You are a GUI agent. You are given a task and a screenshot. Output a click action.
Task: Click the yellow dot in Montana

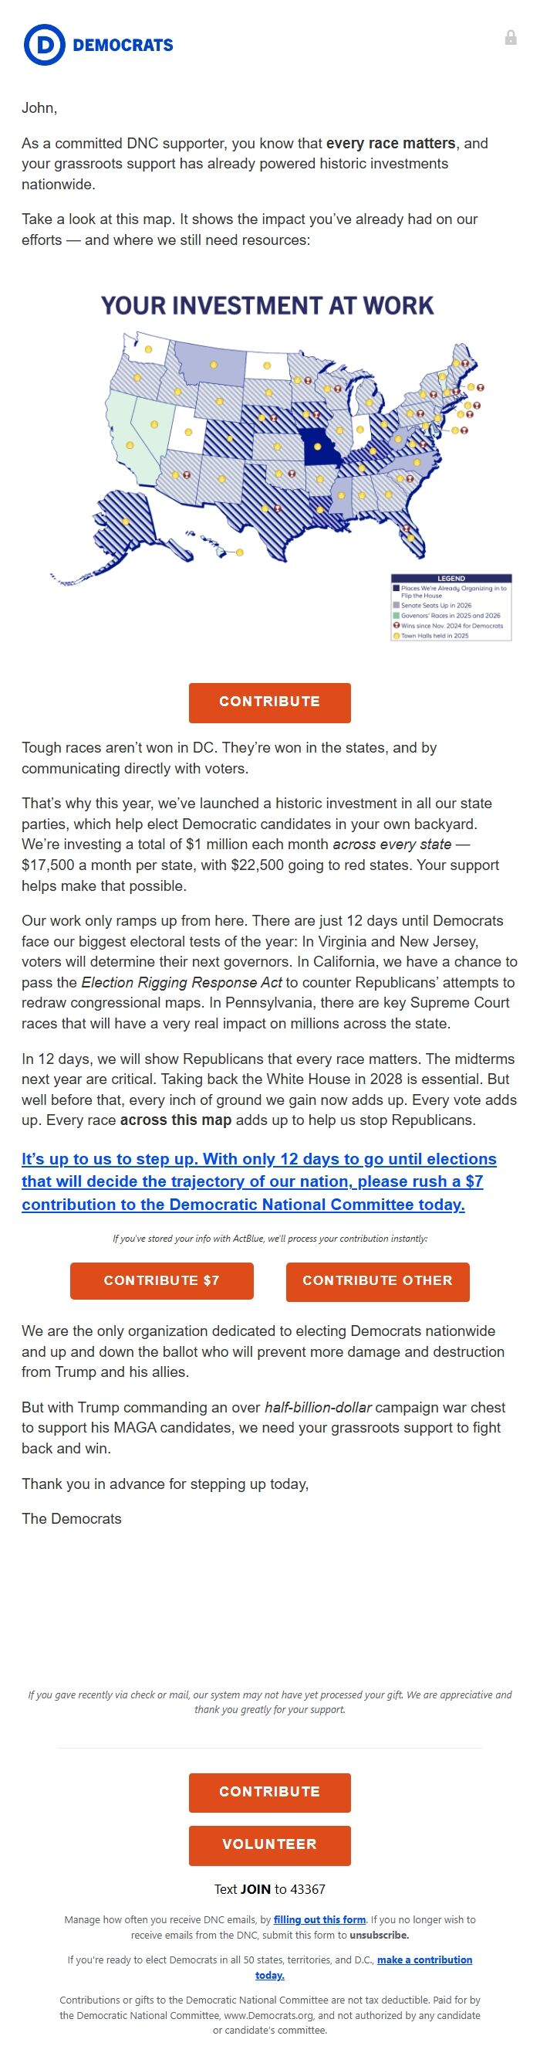click(x=214, y=365)
